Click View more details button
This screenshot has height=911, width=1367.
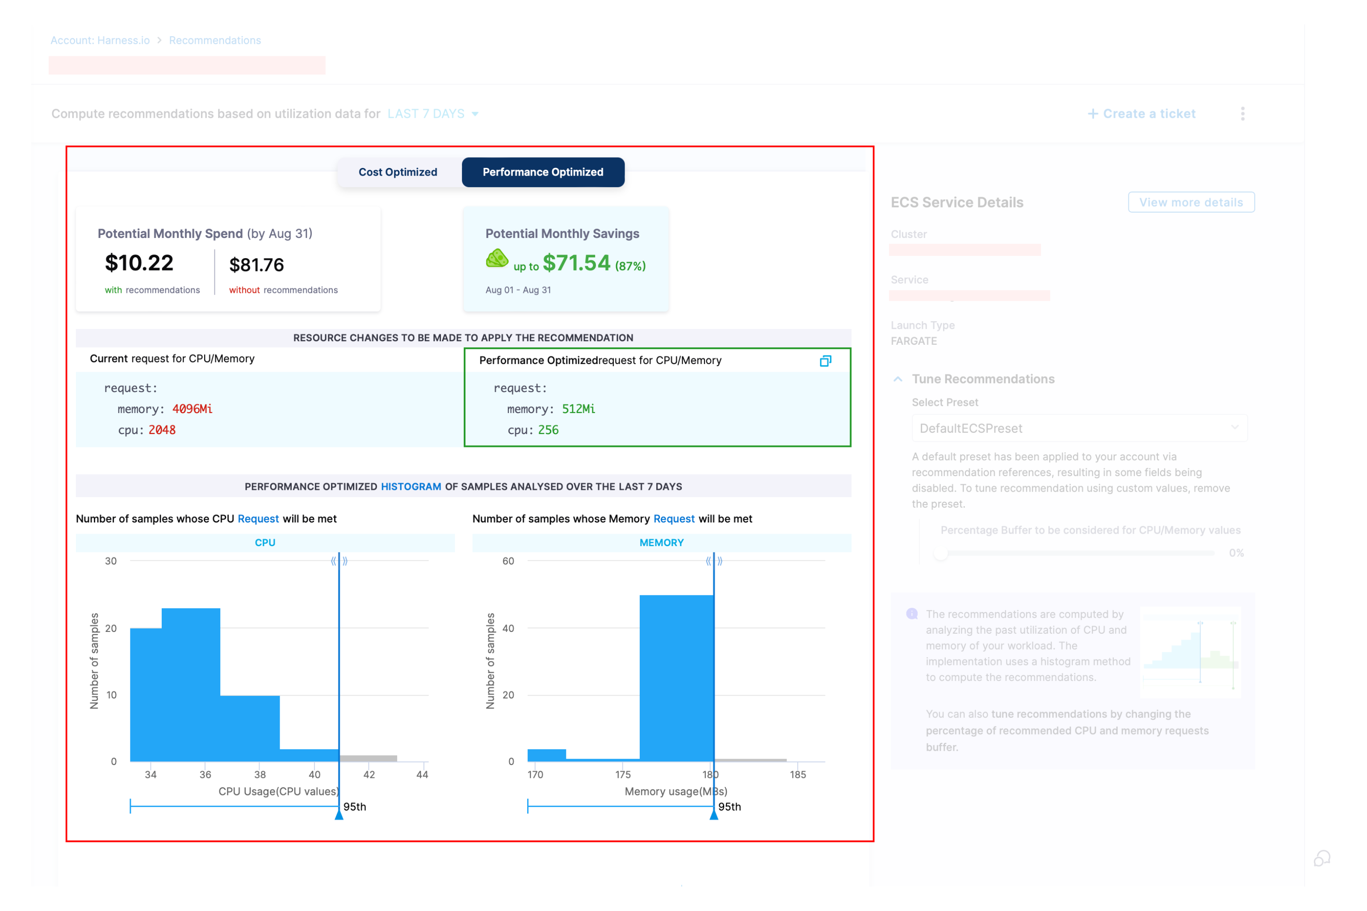tap(1191, 202)
